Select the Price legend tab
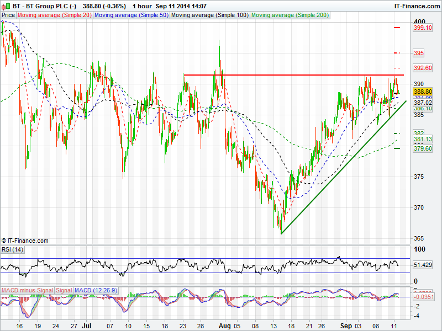This screenshot has height=331, width=442. coord(8,15)
